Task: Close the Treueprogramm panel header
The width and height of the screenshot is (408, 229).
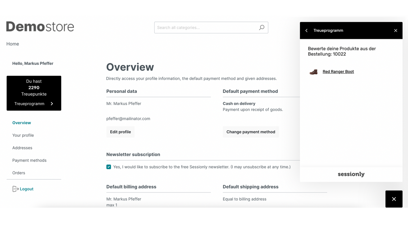Action: (396, 31)
